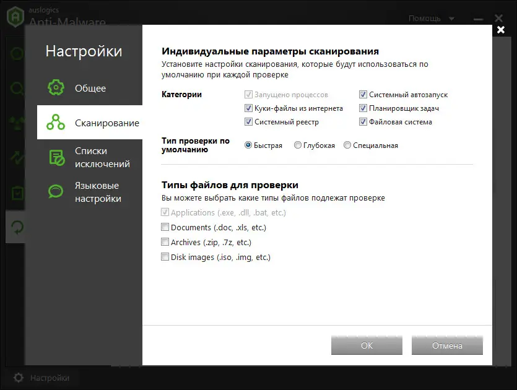Screen dimensions: 517x390
Task: Confirm settings with the OK button
Action: click(x=366, y=345)
